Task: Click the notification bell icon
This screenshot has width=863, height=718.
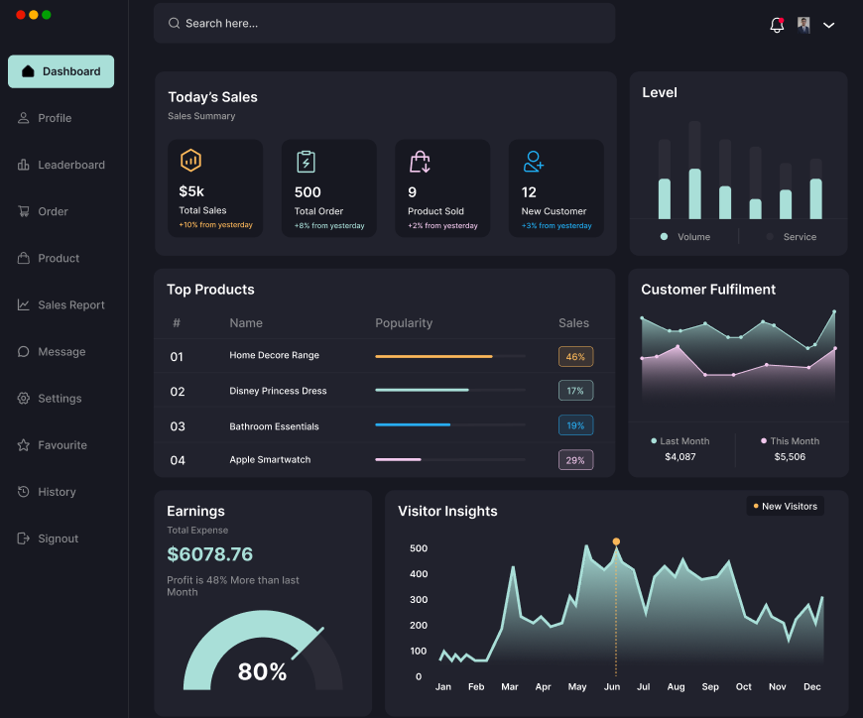Action: click(777, 24)
